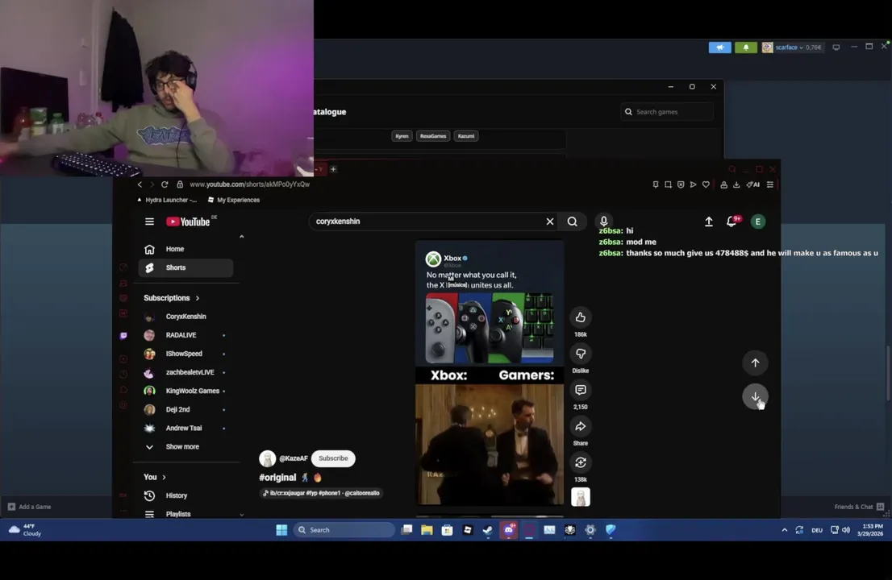The image size is (892, 580).
Task: Open the YouTube create upload icon
Action: (x=709, y=222)
